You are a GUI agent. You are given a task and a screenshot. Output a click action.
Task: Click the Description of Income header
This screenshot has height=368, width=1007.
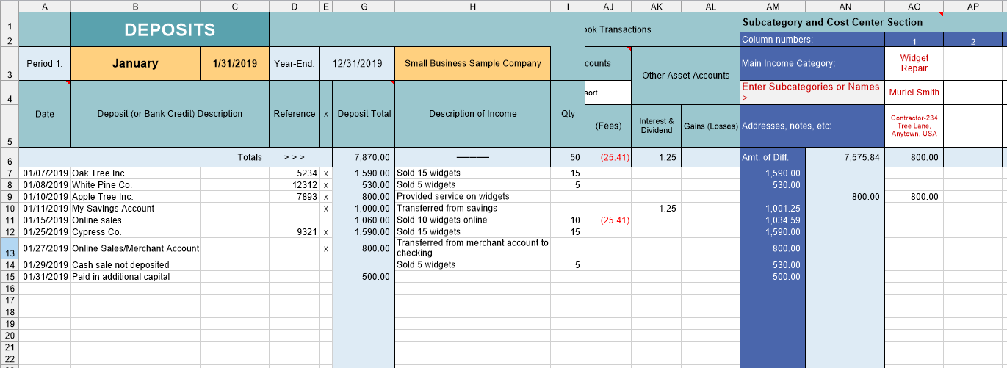tap(472, 114)
